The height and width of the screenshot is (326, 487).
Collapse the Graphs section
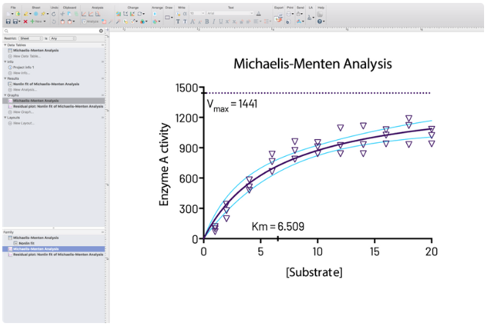5,95
